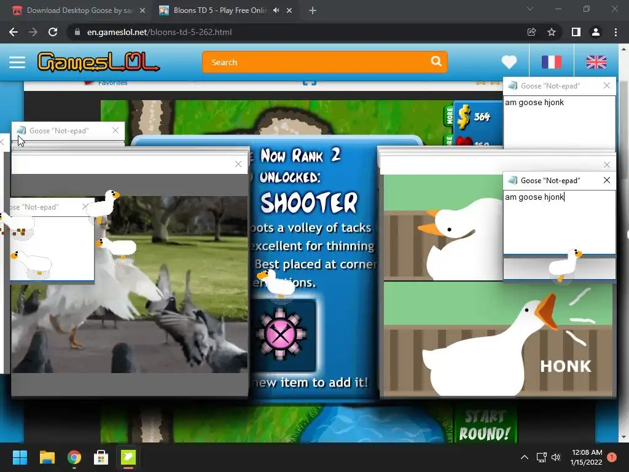Close the HONK goose meme window
Screen dimensions: 629x472
click(x=606, y=165)
